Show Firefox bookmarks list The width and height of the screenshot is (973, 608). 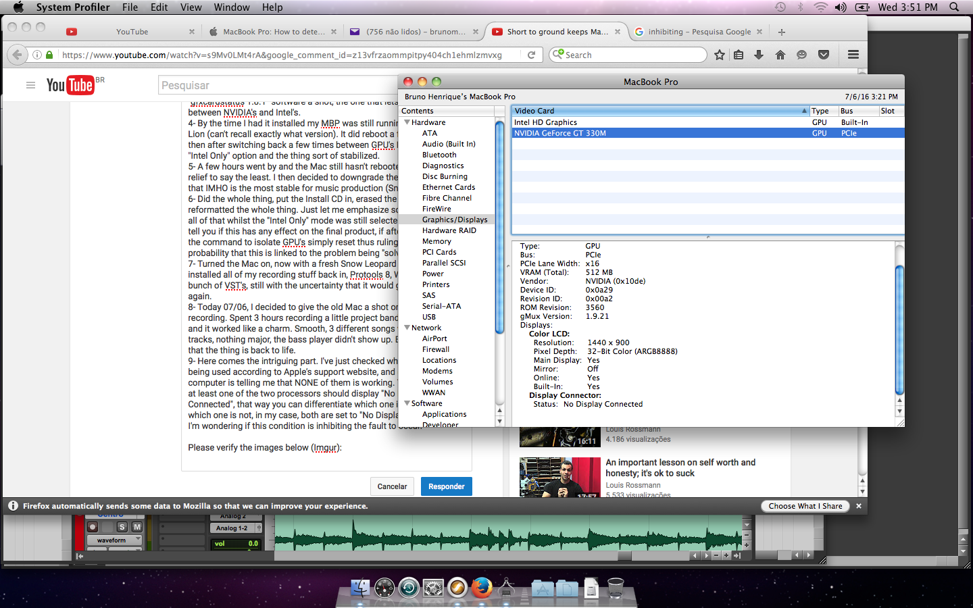coord(739,55)
